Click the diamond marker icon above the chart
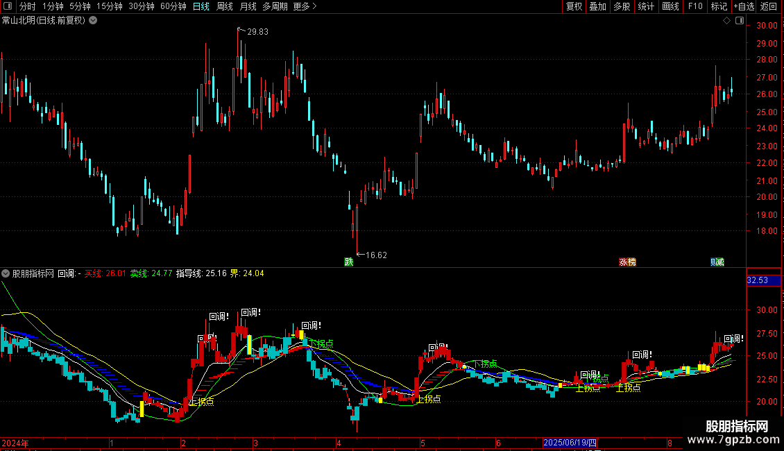Screen dimensions: 784x451 (x=726, y=21)
